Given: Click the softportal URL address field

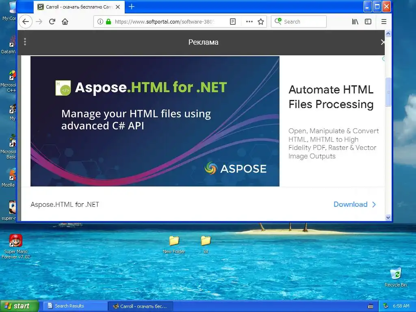Looking at the screenshot, I should (x=165, y=22).
